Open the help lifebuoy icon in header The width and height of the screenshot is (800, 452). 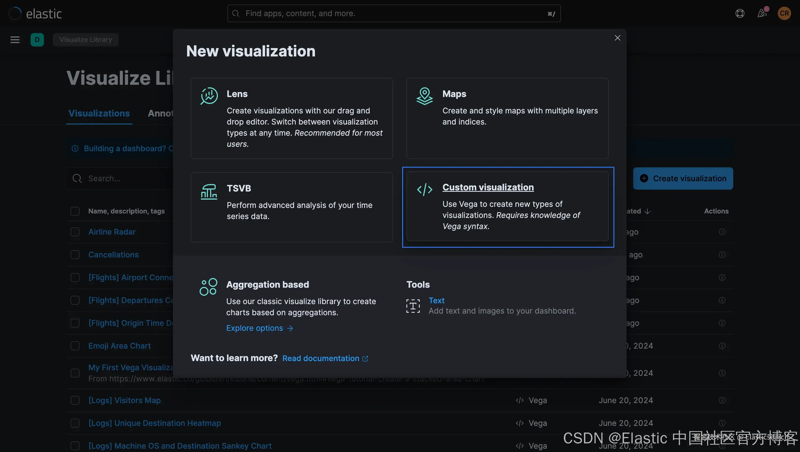740,13
